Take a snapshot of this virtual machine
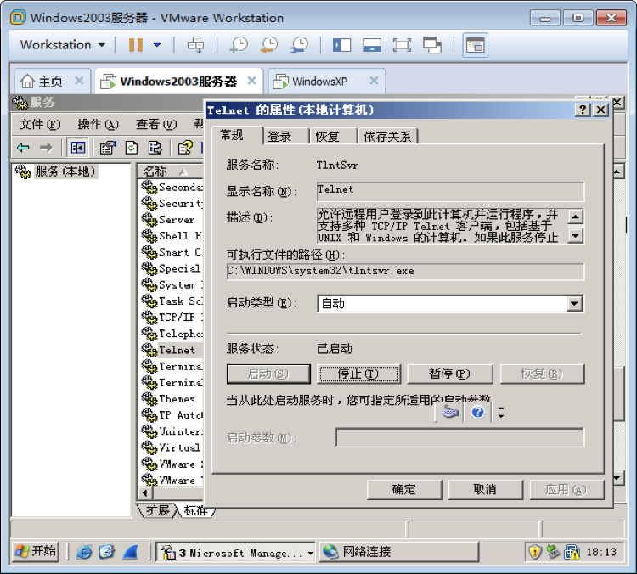 pos(239,45)
